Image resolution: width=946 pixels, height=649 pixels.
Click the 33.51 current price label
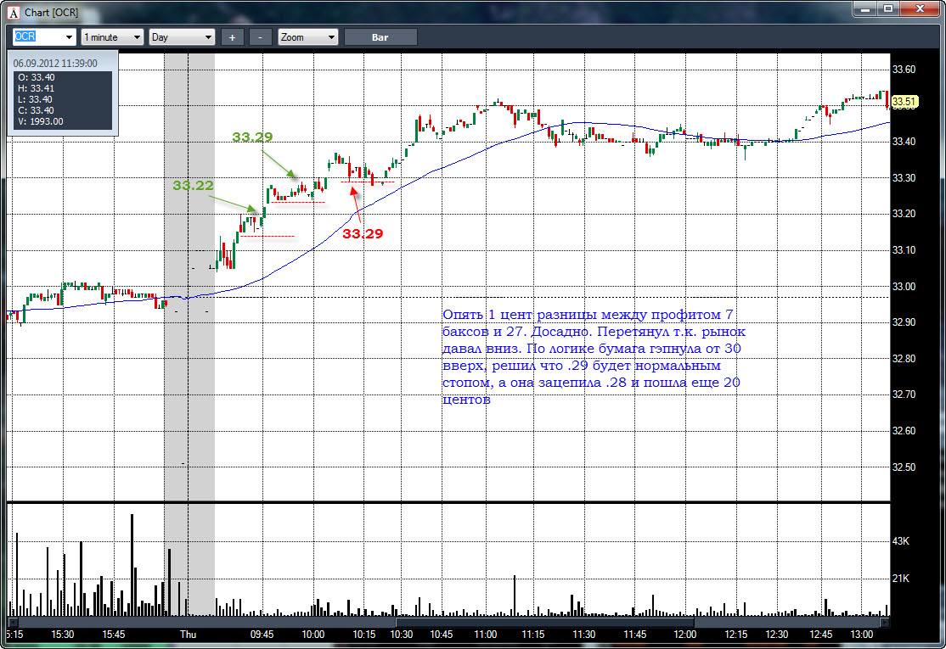tap(904, 101)
